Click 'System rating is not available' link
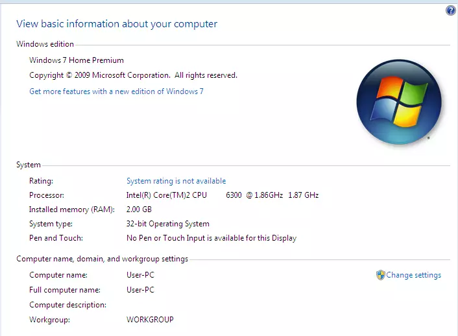This screenshot has height=336, width=458. (x=176, y=181)
